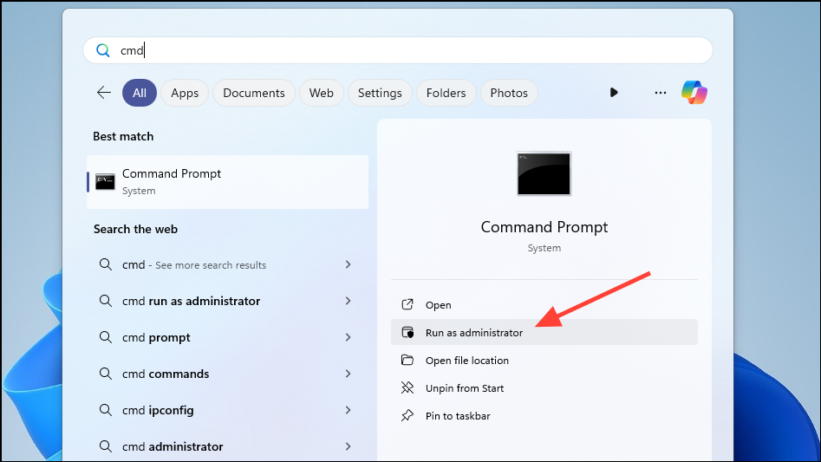Click the crossed pin icon for Unpin from Start
The height and width of the screenshot is (462, 821).
coord(407,387)
